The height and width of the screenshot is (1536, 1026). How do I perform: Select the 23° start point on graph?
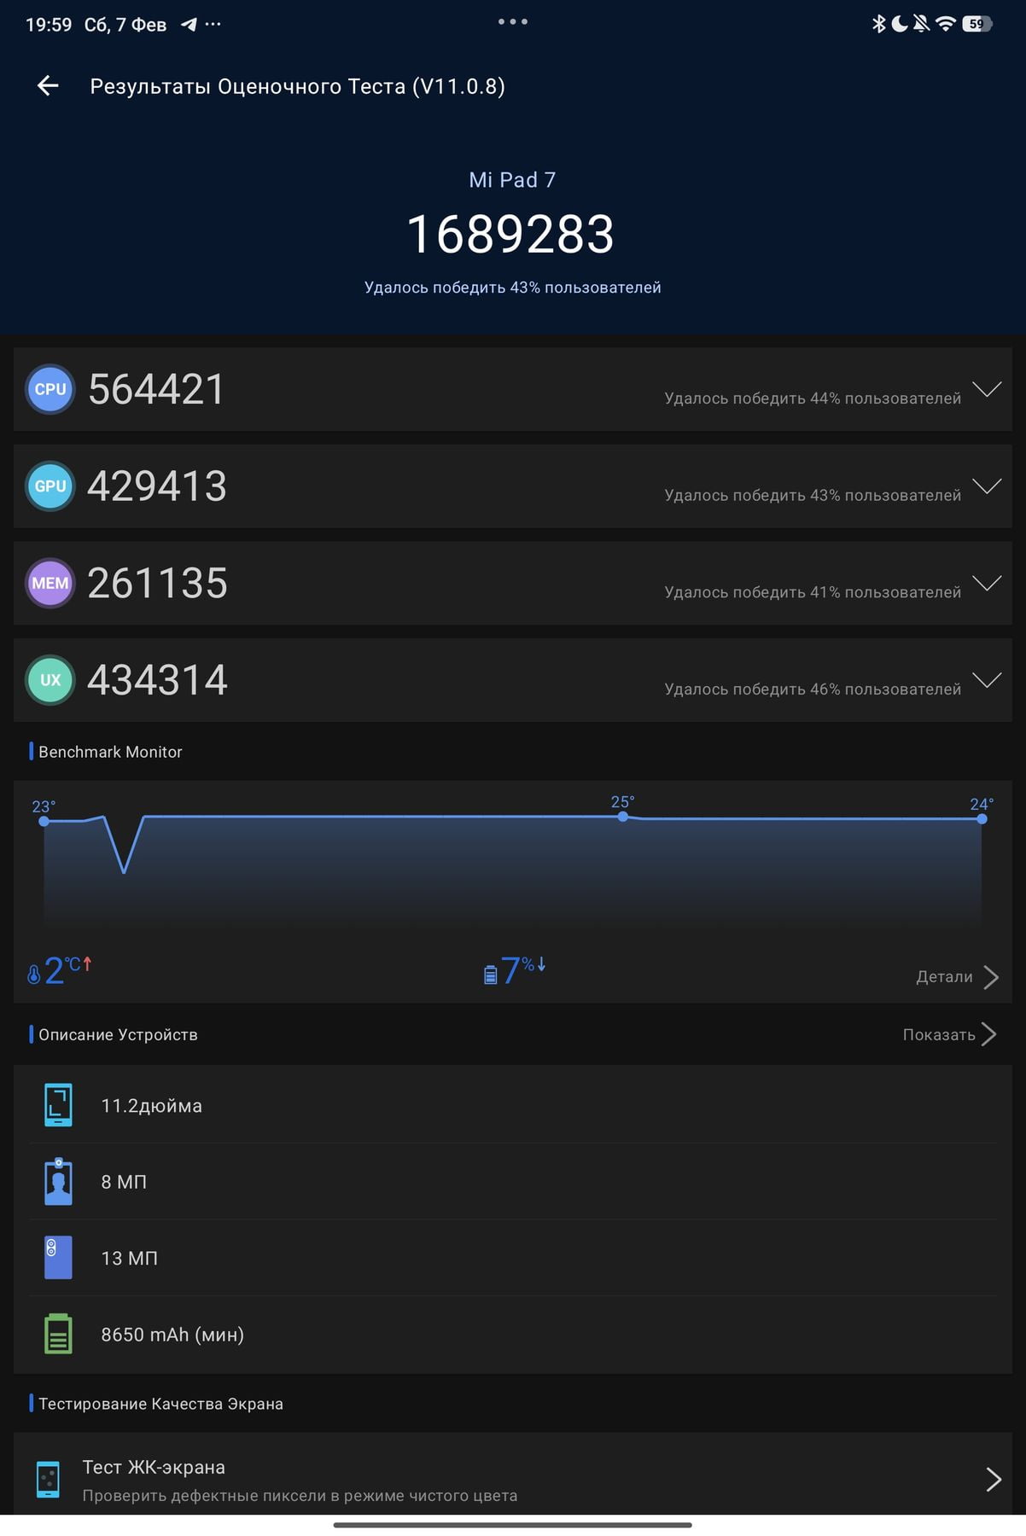pyautogui.click(x=44, y=821)
